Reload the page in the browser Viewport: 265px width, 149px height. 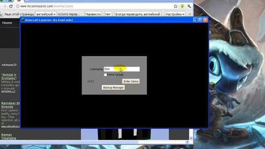[11, 6]
